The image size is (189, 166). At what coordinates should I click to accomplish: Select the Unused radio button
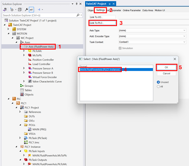pos(158,82)
